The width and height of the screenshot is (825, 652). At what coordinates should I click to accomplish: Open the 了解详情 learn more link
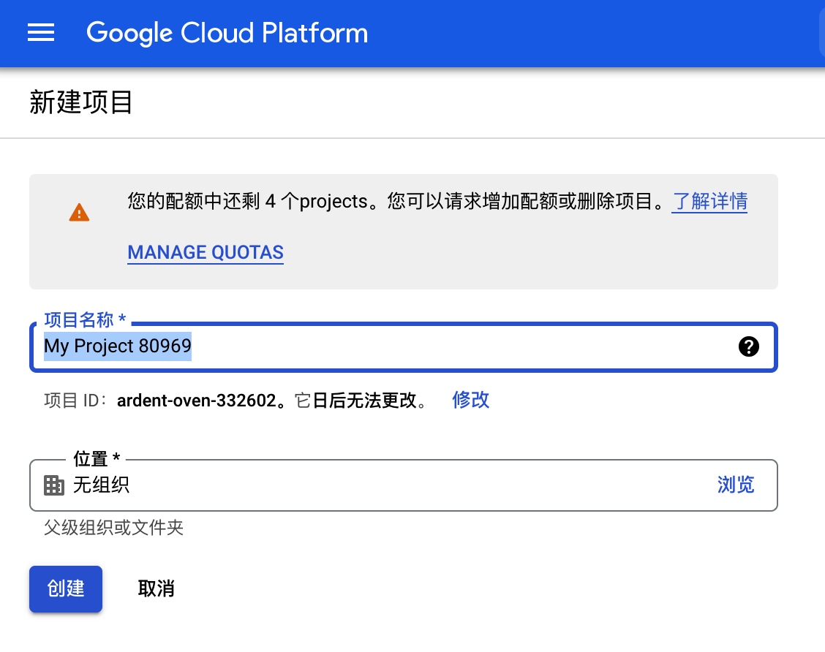pyautogui.click(x=709, y=202)
